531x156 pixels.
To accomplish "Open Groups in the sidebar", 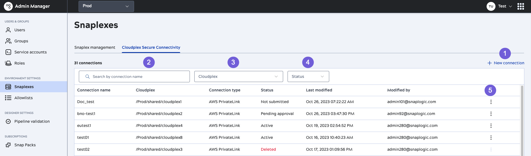I will coord(21,41).
